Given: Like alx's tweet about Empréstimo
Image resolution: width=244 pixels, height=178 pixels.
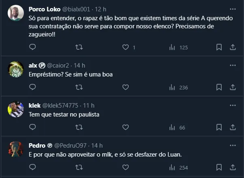Looking at the screenshot, I should click(x=125, y=87).
